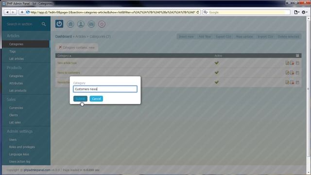The height and width of the screenshot is (175, 311).
Task: Click the browser URL address bar
Action: pos(113,12)
